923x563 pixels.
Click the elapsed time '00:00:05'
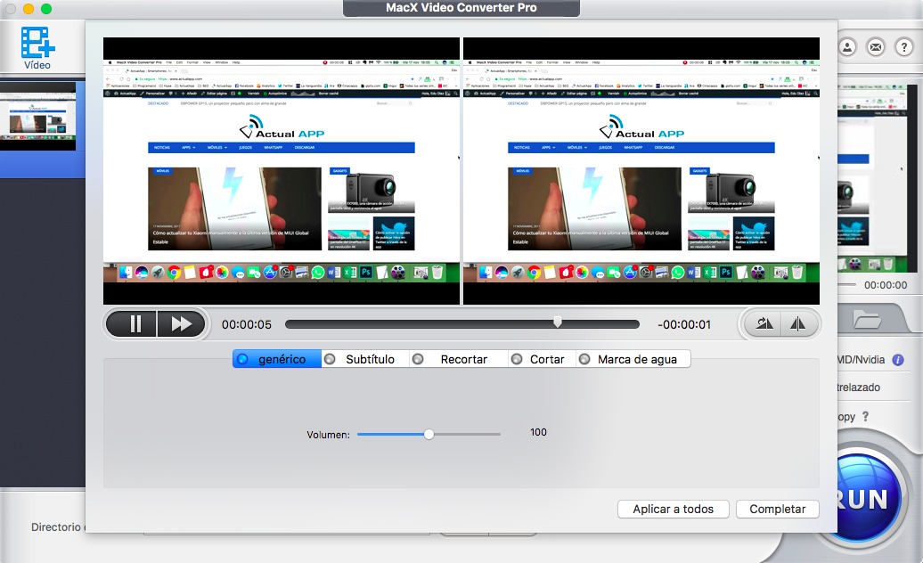coord(247,325)
